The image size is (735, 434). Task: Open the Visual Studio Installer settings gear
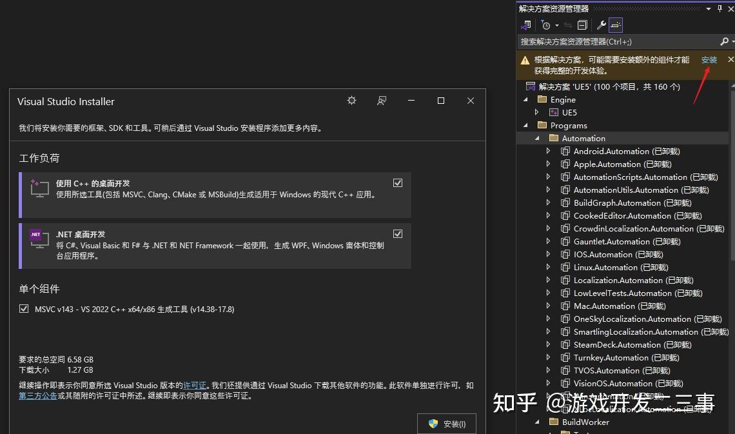click(351, 101)
